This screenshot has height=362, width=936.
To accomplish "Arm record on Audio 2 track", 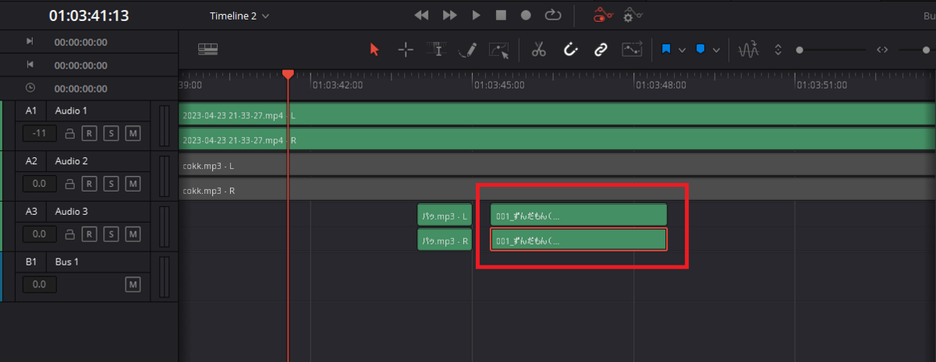I will [x=90, y=184].
